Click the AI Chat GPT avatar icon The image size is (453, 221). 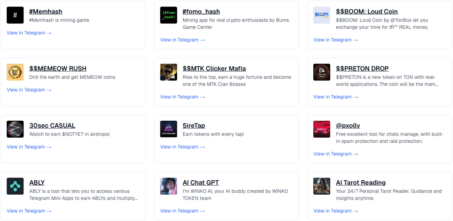pyautogui.click(x=168, y=186)
